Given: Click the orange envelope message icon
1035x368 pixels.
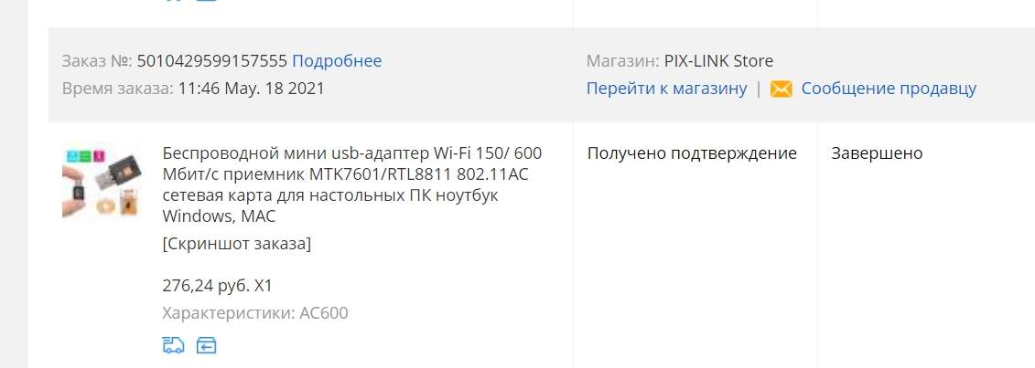Looking at the screenshot, I should coord(781,89).
